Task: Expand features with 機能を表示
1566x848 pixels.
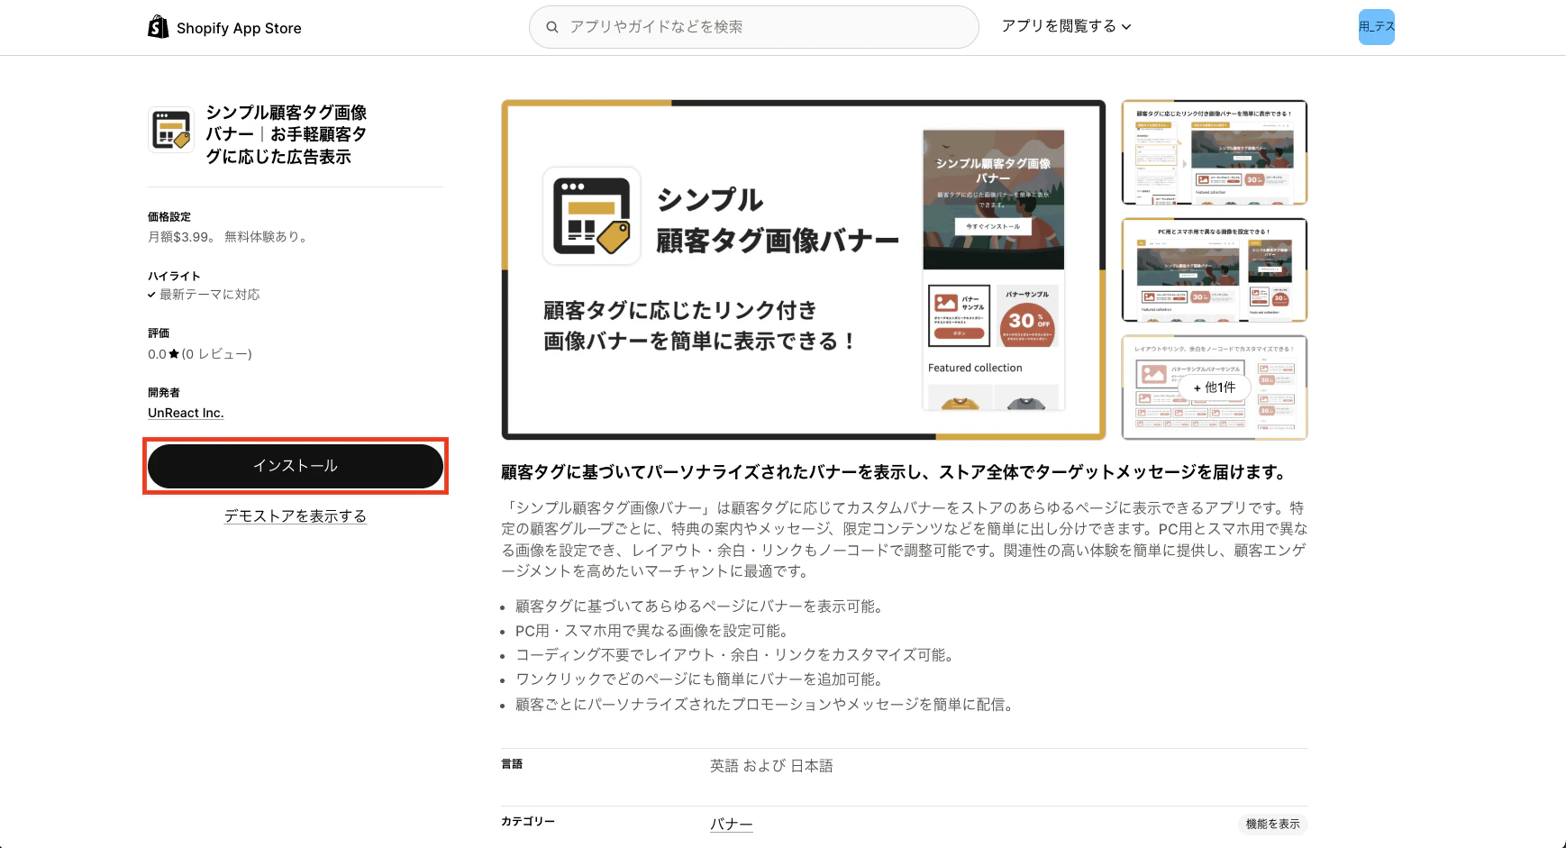Action: [x=1271, y=823]
